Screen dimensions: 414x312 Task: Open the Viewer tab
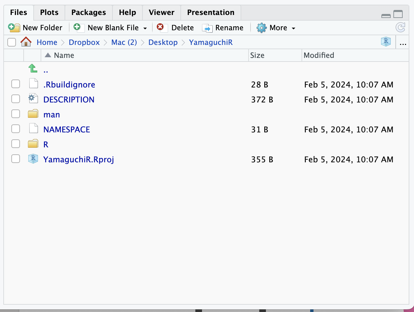tap(161, 13)
